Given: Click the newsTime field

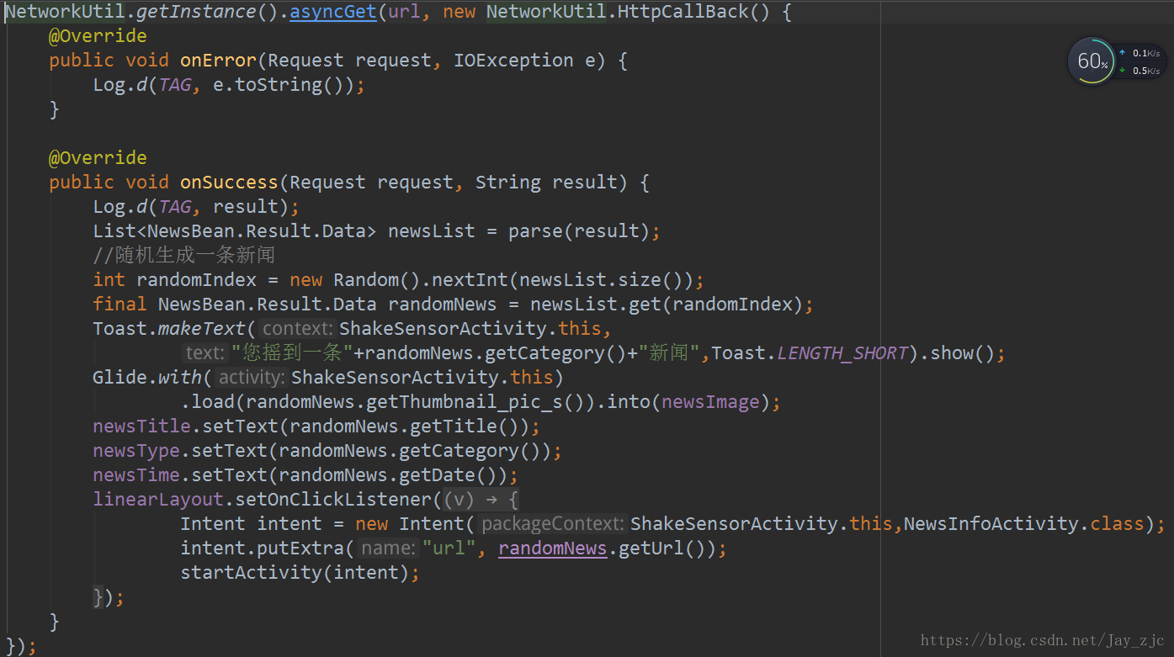Looking at the screenshot, I should tap(136, 475).
